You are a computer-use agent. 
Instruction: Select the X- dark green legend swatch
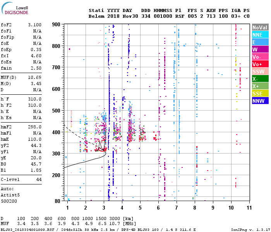[260, 79]
